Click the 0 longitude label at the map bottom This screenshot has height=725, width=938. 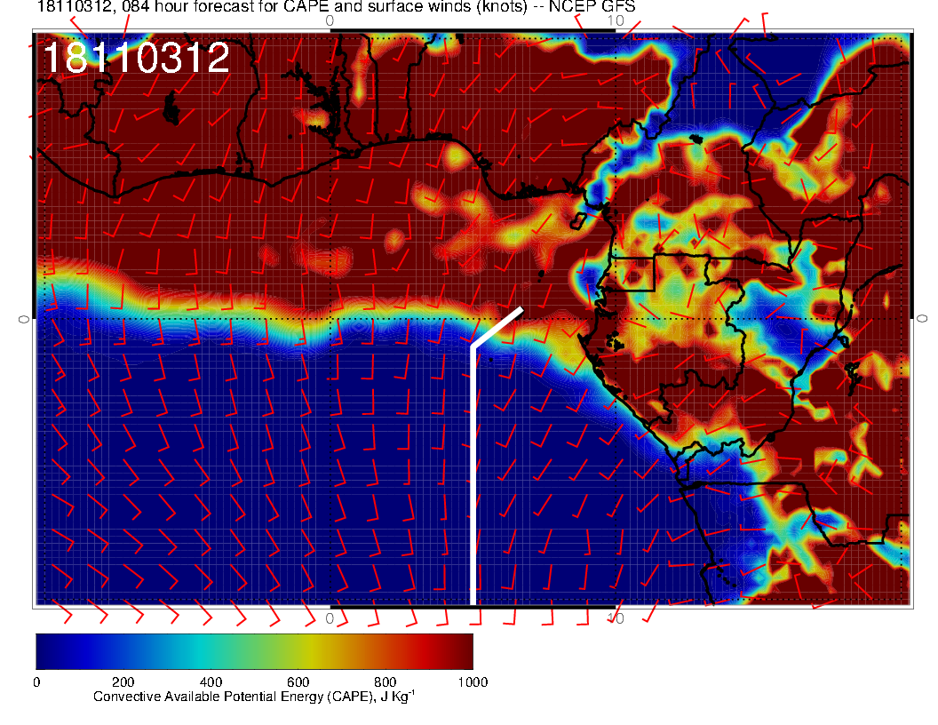(330, 617)
